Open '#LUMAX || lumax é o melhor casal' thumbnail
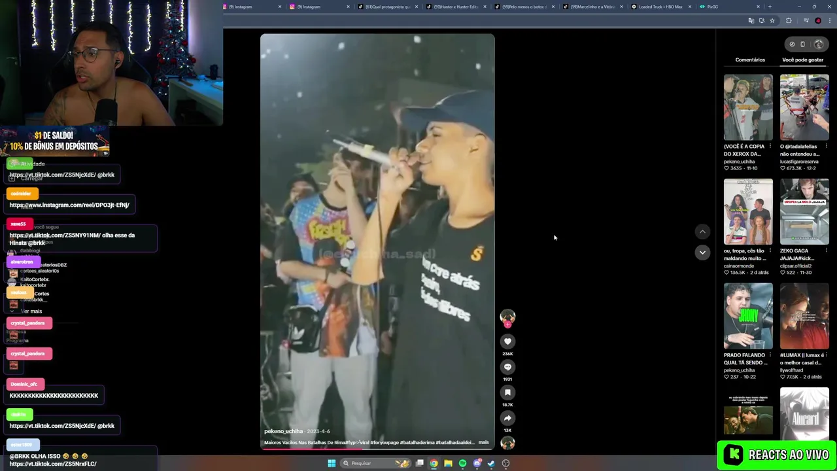This screenshot has width=837, height=471. [x=804, y=316]
